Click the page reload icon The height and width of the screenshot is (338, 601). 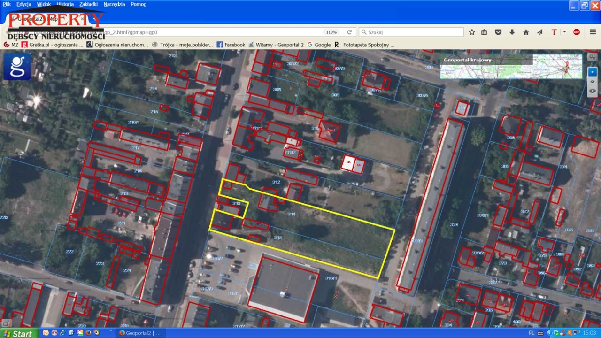pyautogui.click(x=349, y=32)
